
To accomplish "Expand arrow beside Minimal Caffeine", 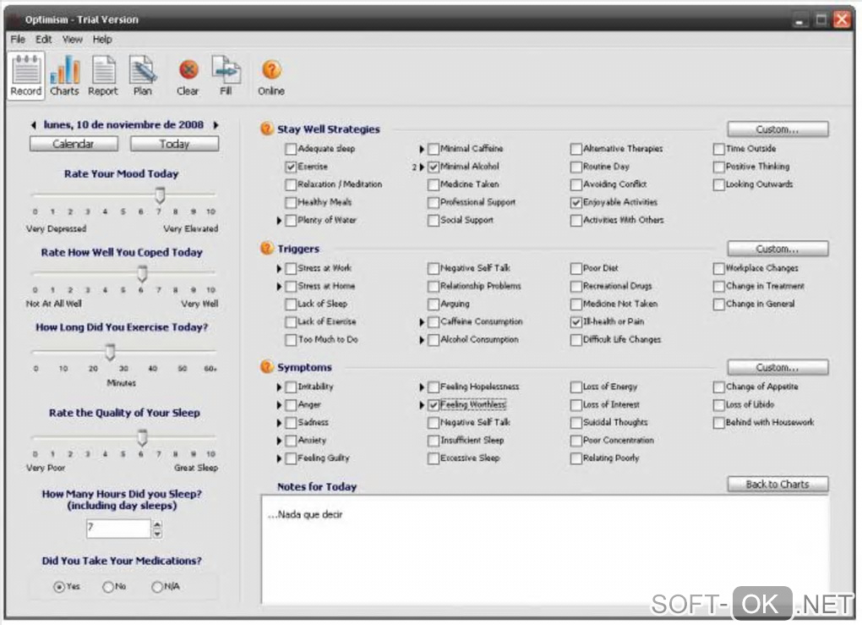I will 422,149.
